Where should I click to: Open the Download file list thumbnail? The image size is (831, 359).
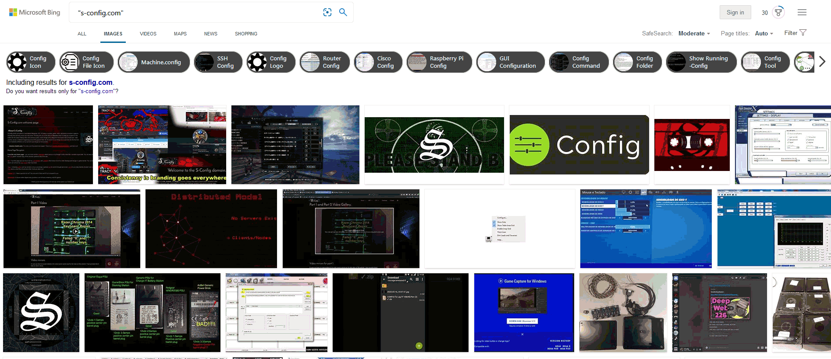[401, 313]
